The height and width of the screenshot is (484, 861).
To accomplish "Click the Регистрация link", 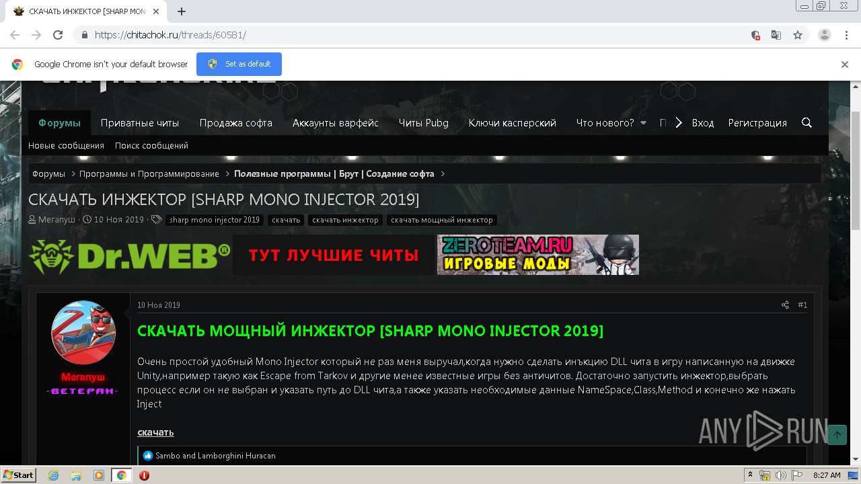I will point(757,123).
